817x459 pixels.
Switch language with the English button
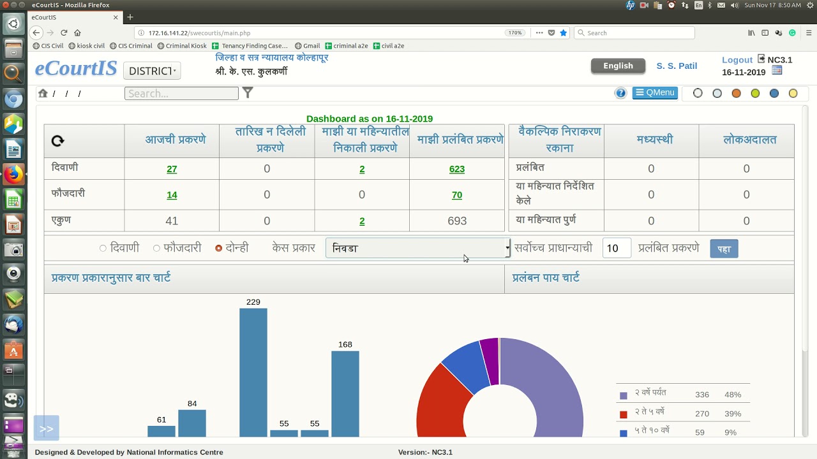618,66
